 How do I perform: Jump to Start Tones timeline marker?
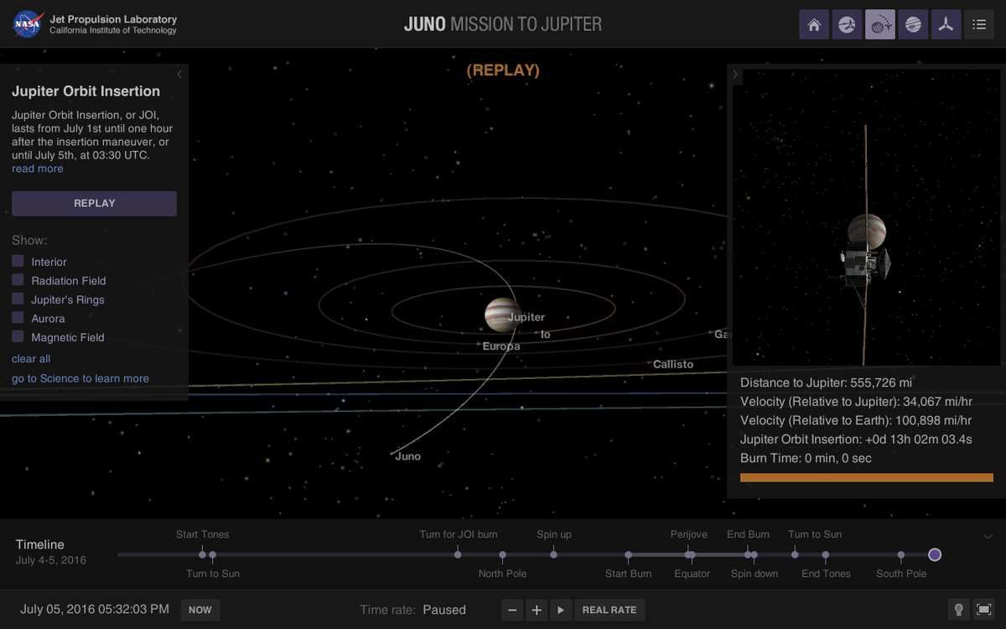click(202, 554)
